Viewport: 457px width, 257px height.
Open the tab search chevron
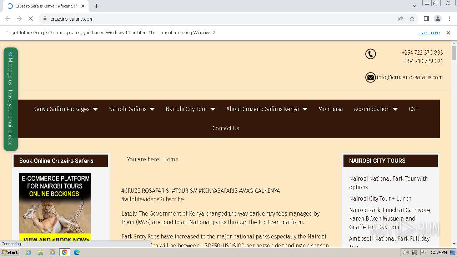[414, 6]
